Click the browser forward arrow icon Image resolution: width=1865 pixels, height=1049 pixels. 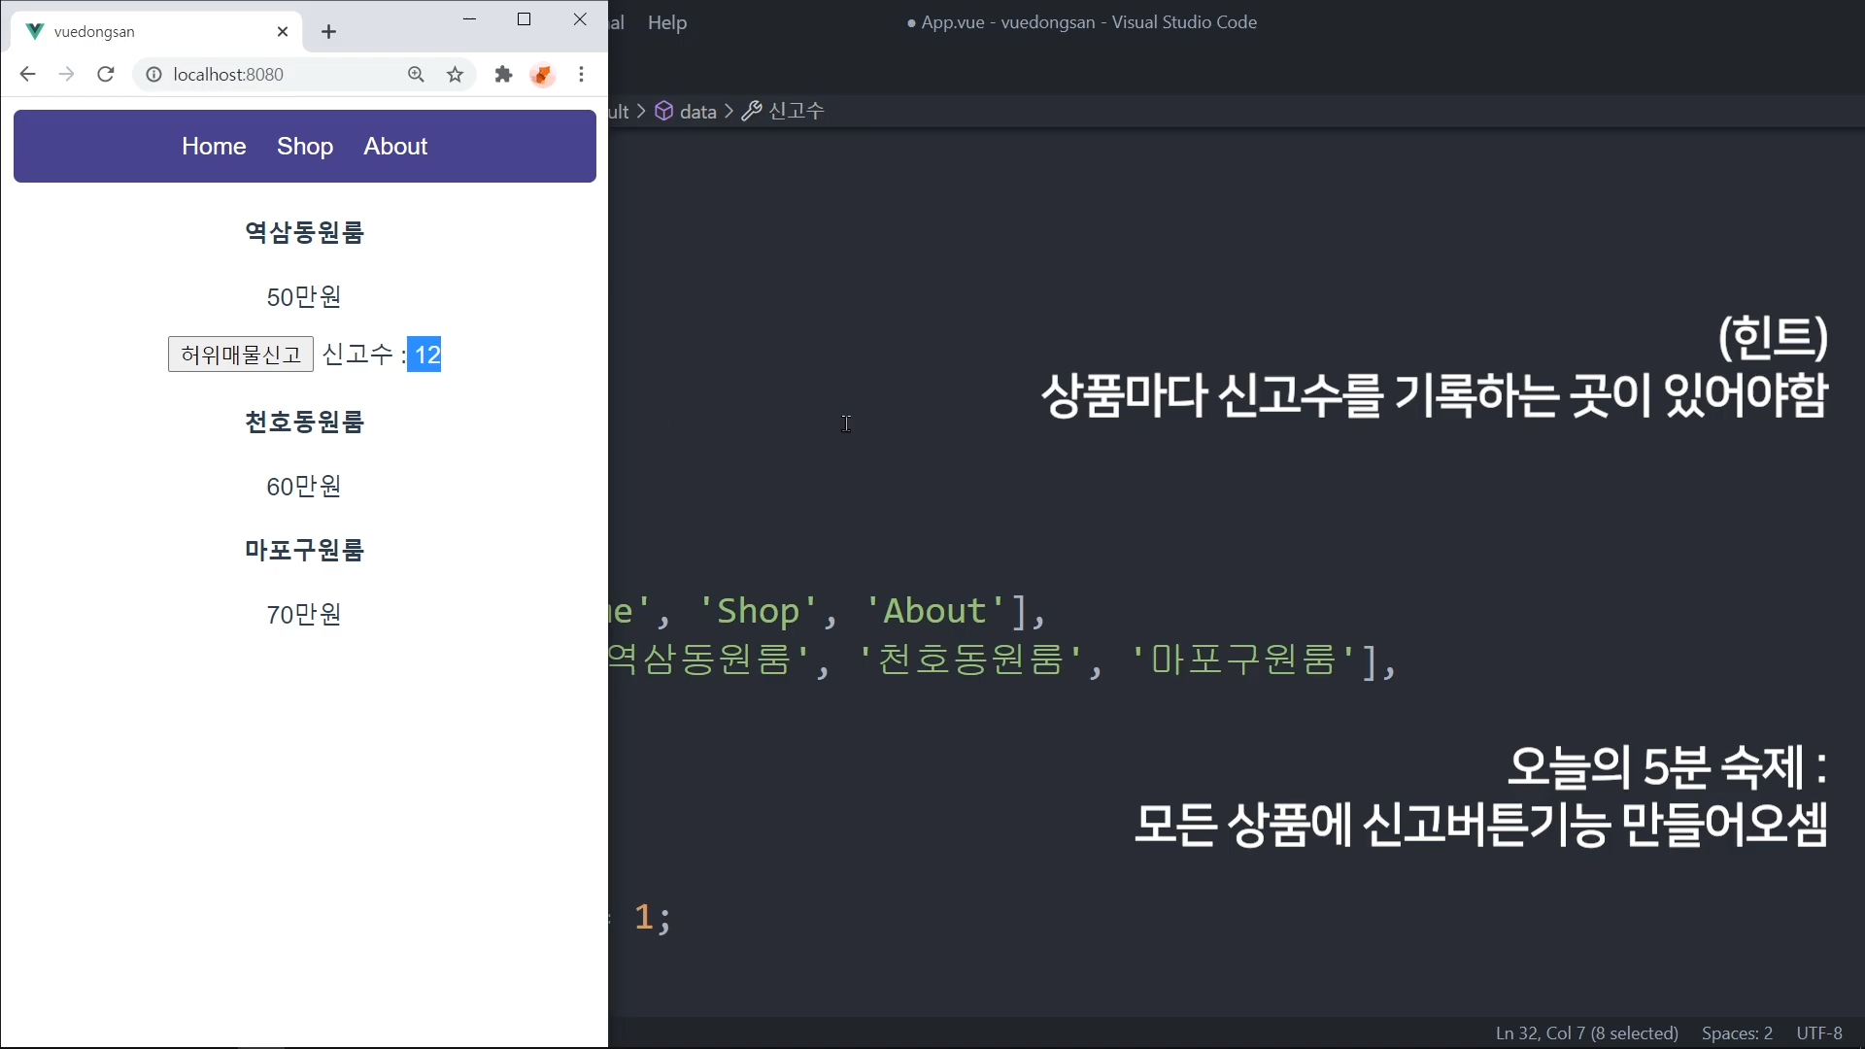[x=66, y=75]
